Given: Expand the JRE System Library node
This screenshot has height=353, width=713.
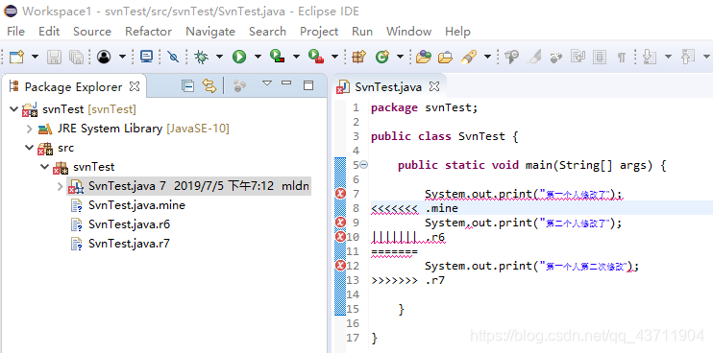Looking at the screenshot, I should [x=30, y=129].
